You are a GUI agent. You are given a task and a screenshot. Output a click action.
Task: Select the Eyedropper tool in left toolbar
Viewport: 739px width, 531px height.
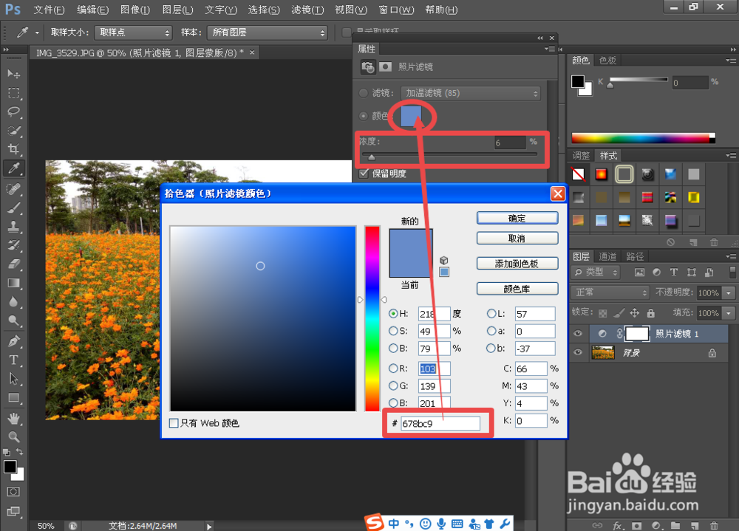coord(13,168)
